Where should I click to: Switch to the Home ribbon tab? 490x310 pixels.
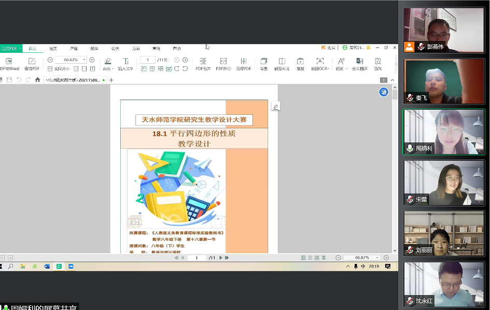32,48
